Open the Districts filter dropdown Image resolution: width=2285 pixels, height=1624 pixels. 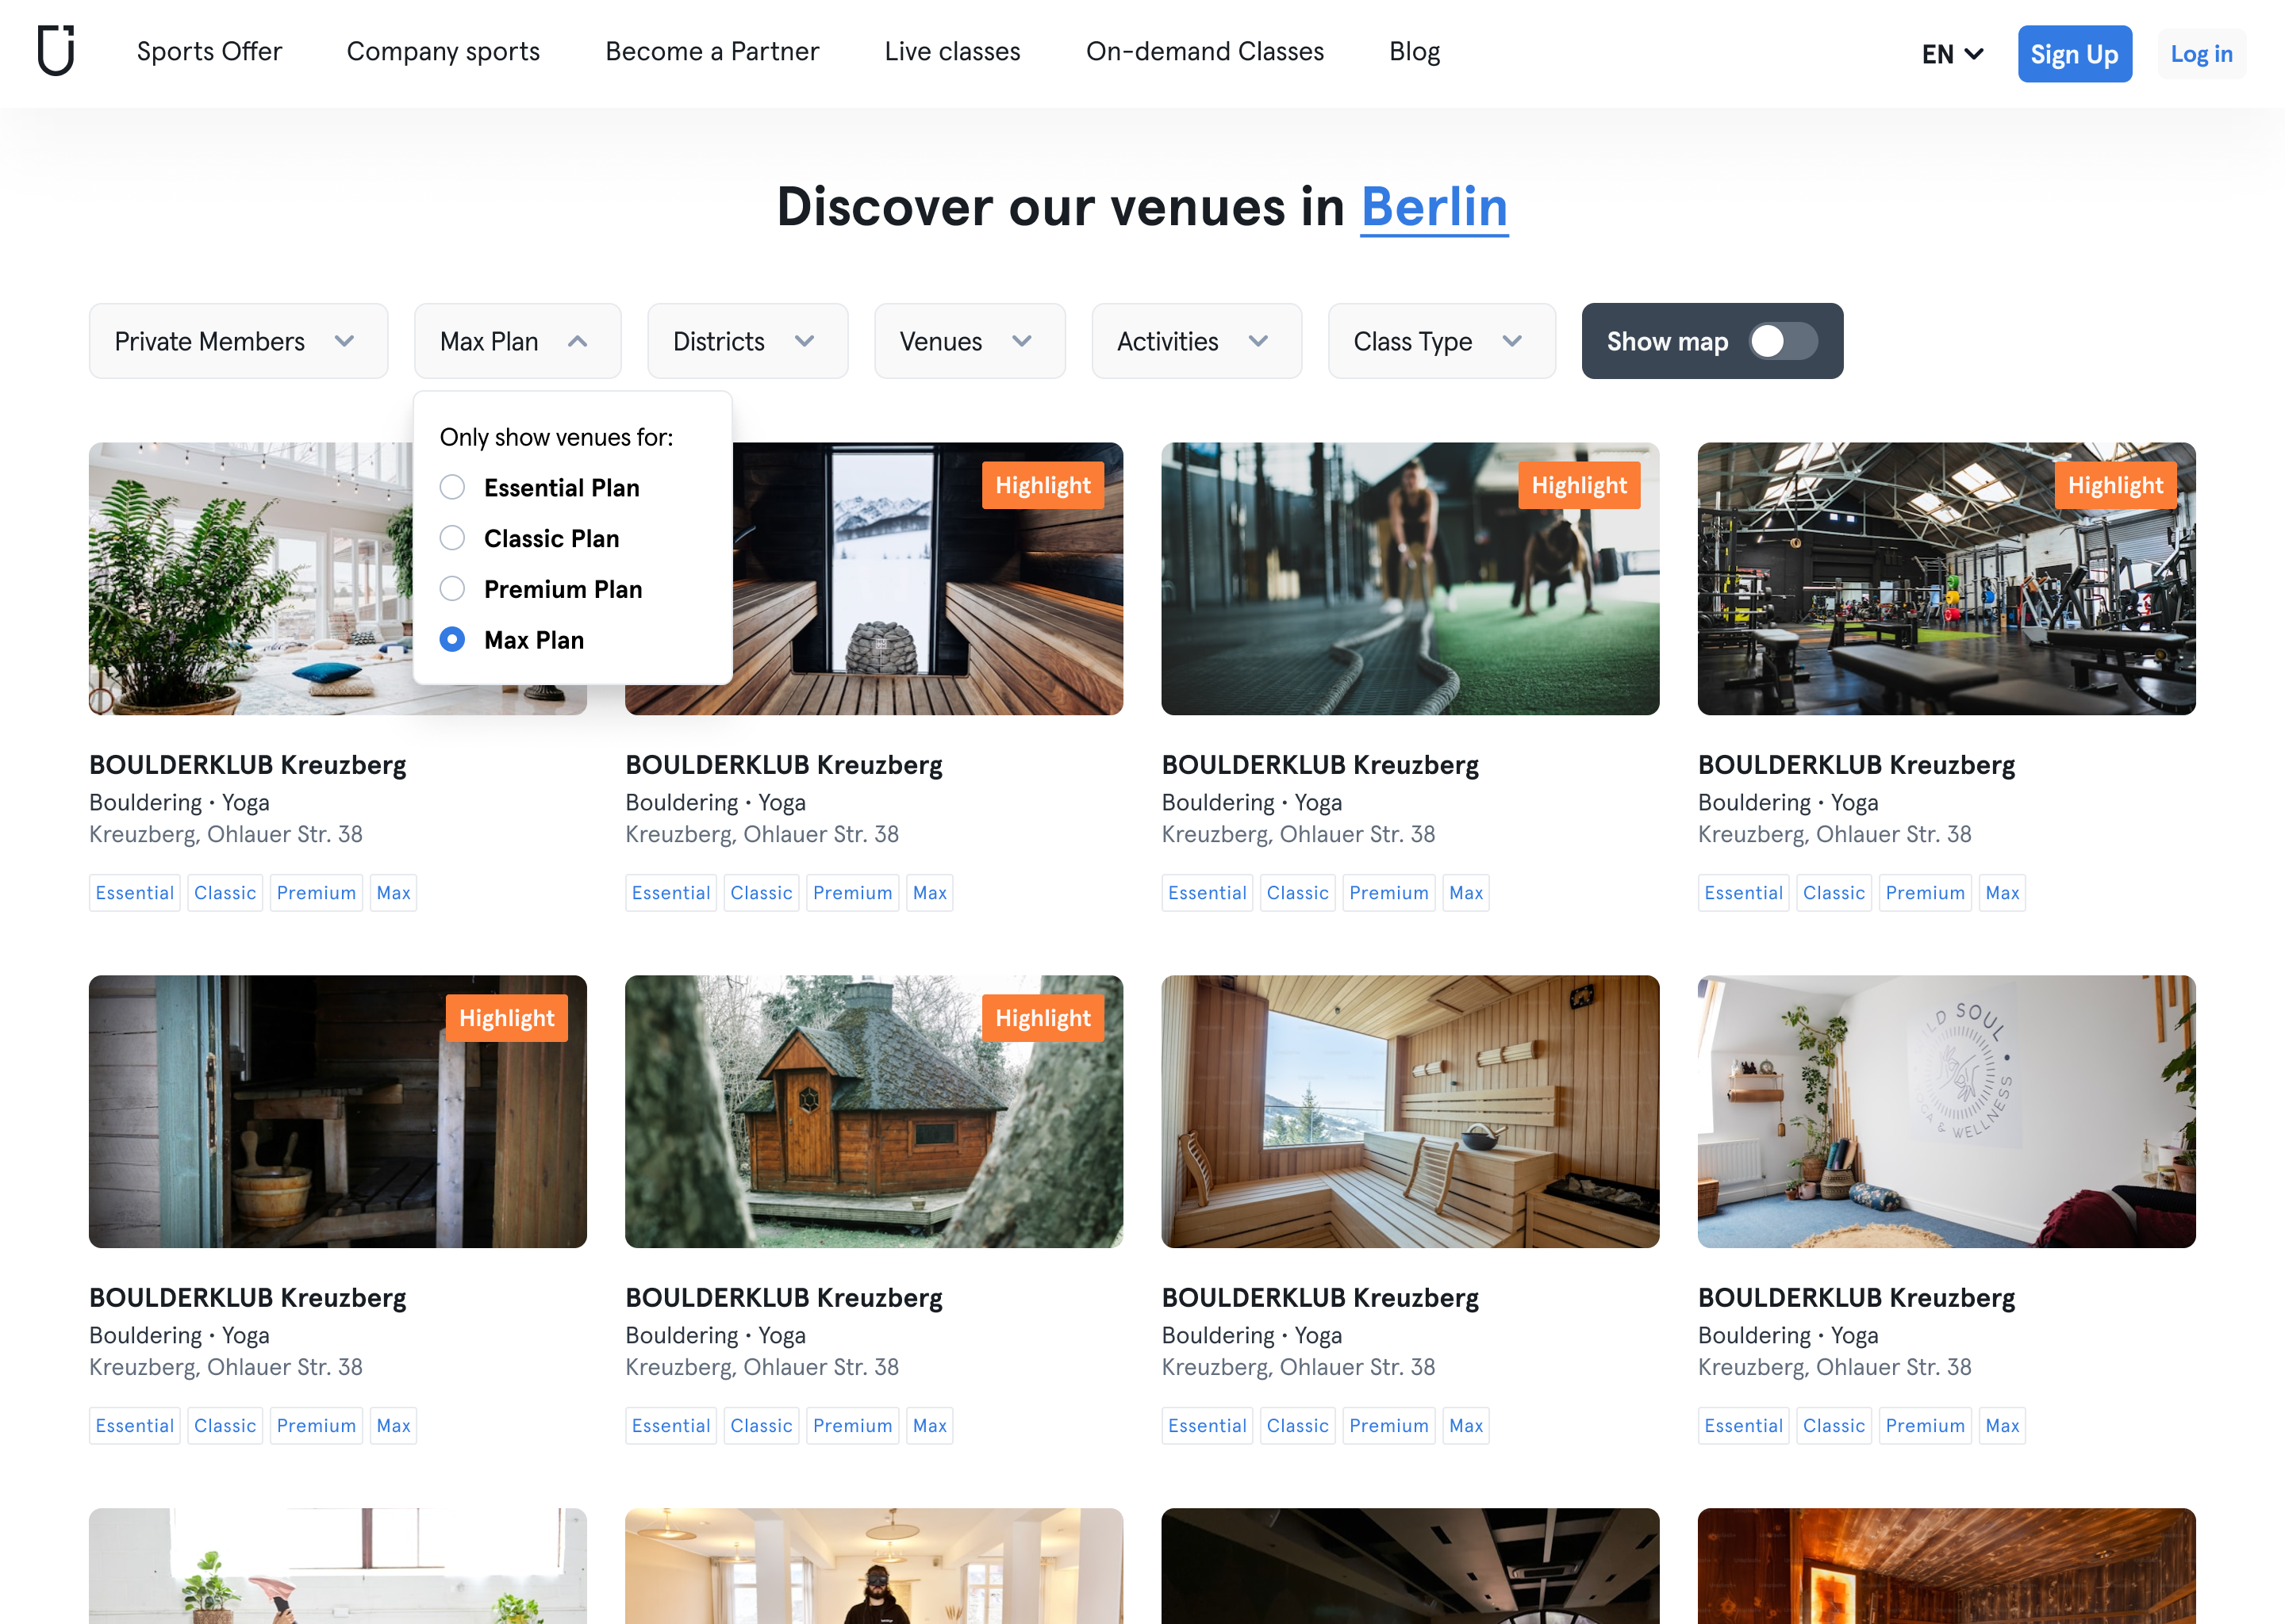[x=747, y=341]
